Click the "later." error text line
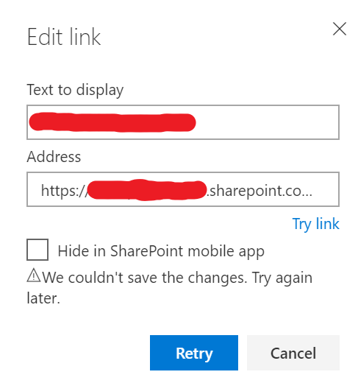Image resolution: width=358 pixels, height=383 pixels. pos(43,298)
